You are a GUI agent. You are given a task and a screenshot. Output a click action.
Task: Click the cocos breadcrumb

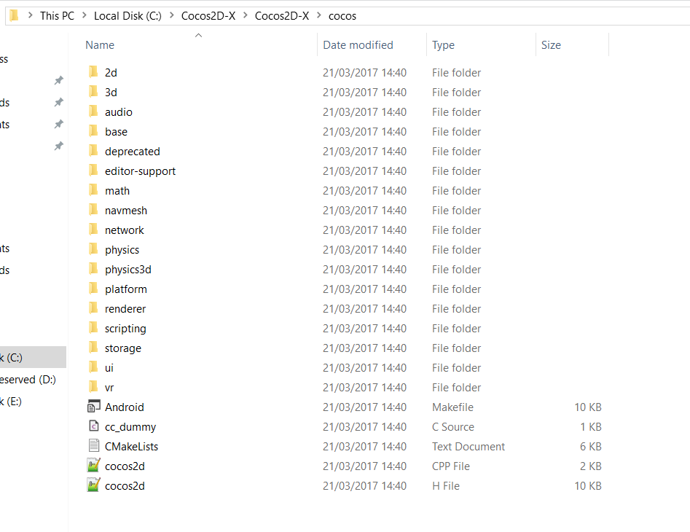coord(342,16)
